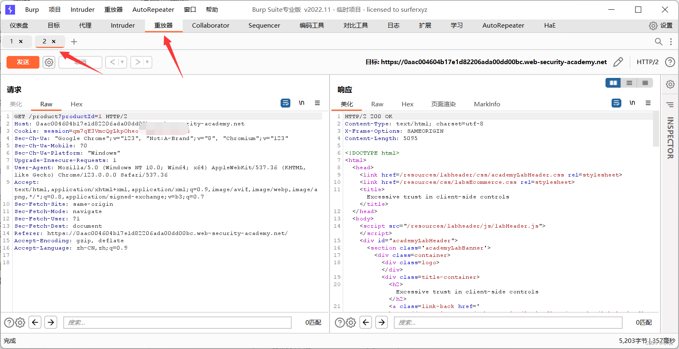Screen dimensions: 679x349
Task: Open response panel hamburger menu
Action: pyautogui.click(x=648, y=103)
